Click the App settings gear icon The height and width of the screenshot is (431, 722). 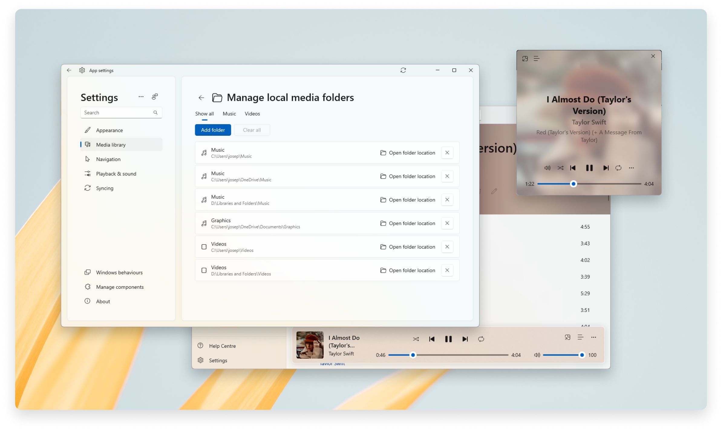(82, 70)
